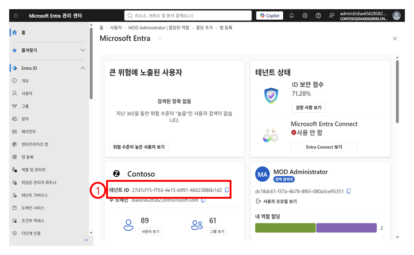Click the 앱 등록 breadcrumb
The image size is (414, 255).
pos(226,28)
